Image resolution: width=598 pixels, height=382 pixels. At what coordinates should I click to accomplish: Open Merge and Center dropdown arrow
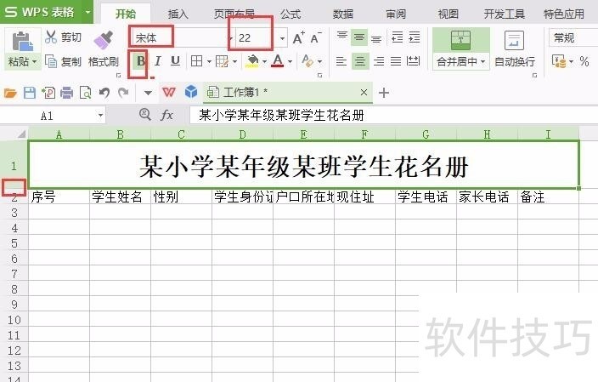click(482, 61)
